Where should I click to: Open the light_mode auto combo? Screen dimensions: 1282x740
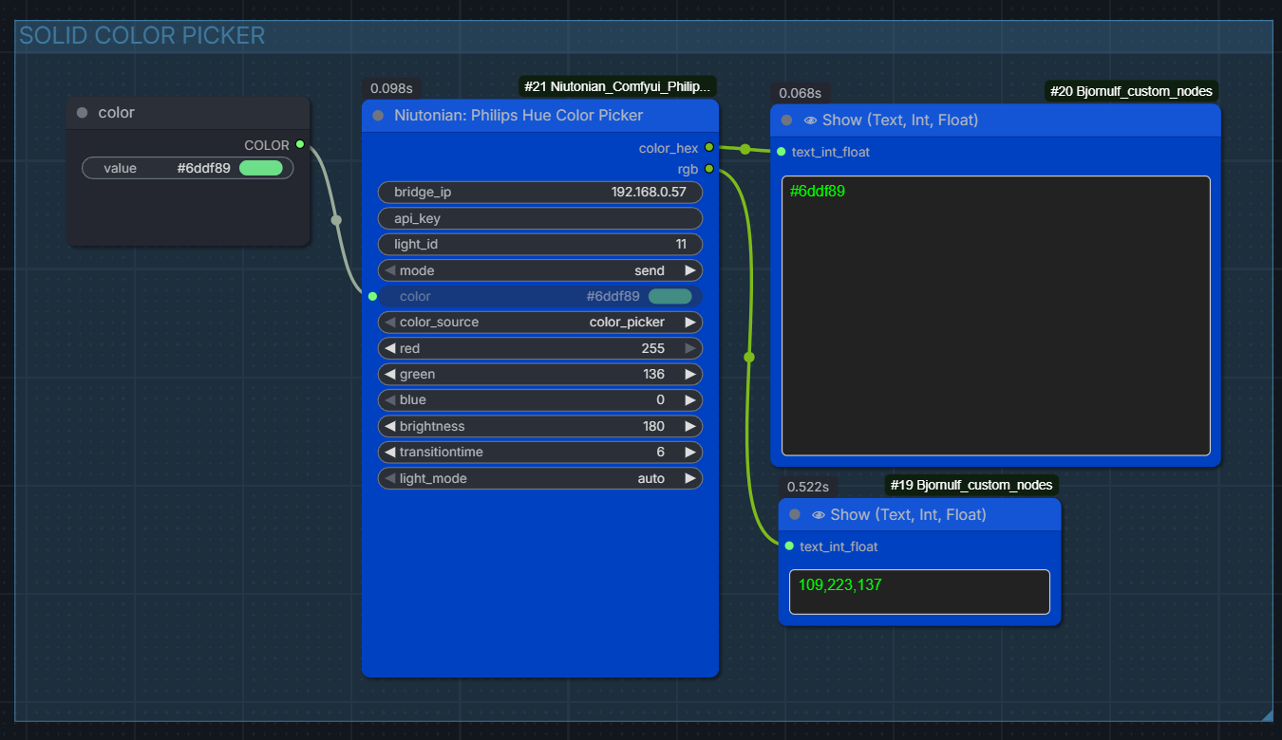pos(540,478)
